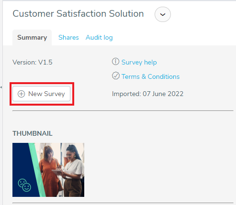Click the green diagonal stripe on the thumbnail
236x205 pixels.
[37, 170]
